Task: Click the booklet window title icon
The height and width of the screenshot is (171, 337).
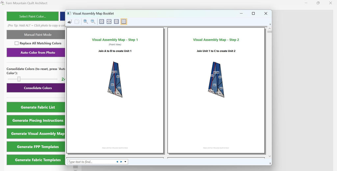Action: tap(69, 13)
